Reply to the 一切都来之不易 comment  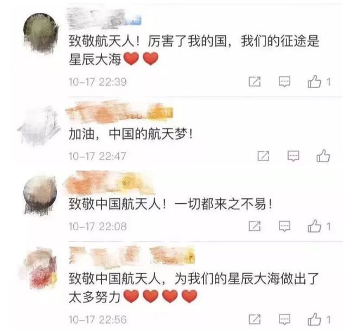click(284, 226)
